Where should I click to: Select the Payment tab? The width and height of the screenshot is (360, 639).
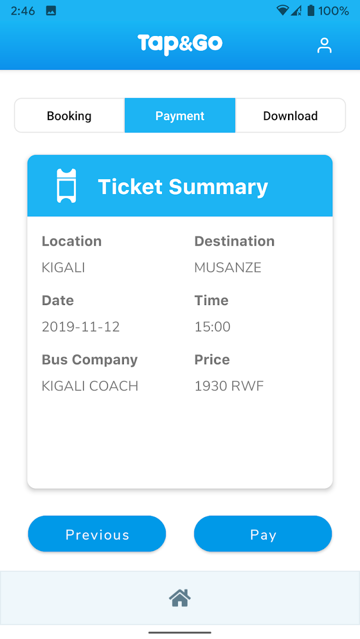coord(180,116)
